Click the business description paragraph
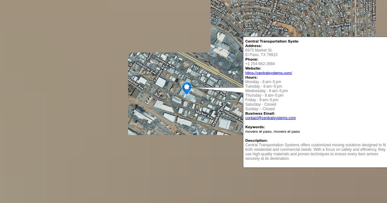 [x=315, y=152]
